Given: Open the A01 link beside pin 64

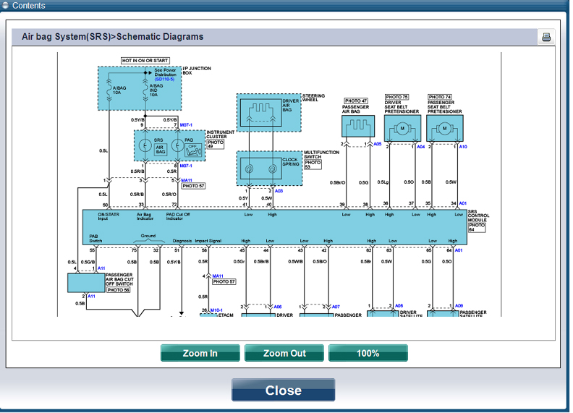Looking at the screenshot, I should (x=458, y=250).
